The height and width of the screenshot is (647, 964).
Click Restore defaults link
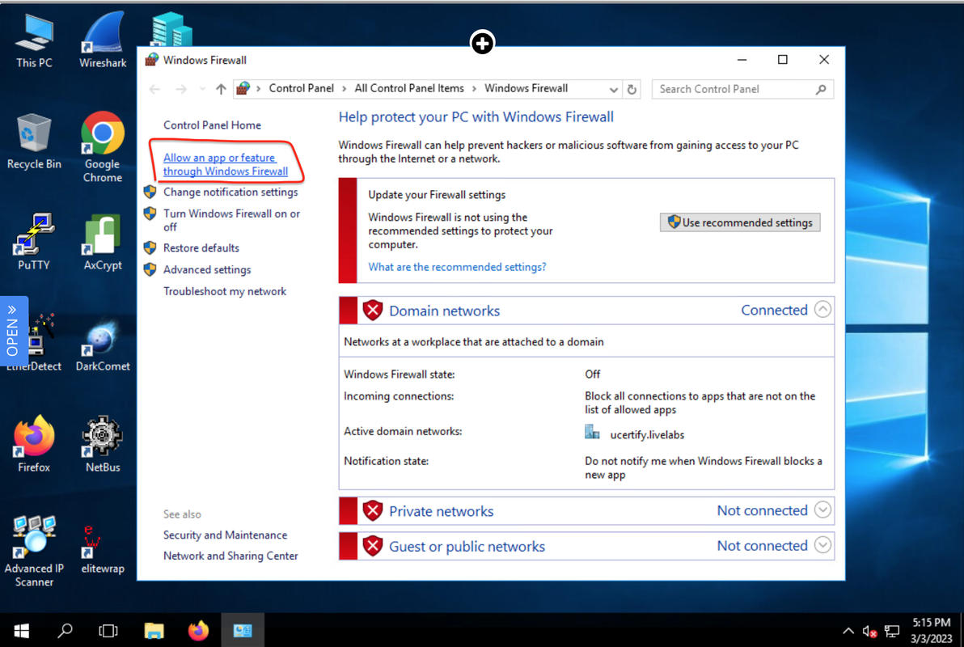201,247
